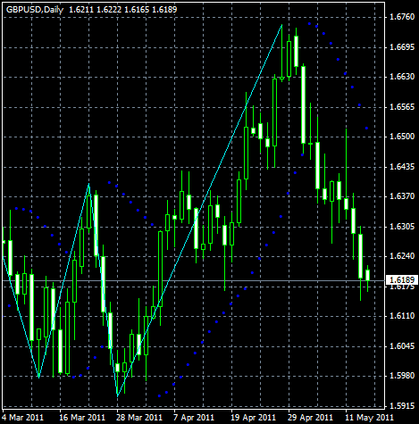Viewport: 419px width, 424px height.
Task: Click the 19 Apr 2011 date label
Action: (x=254, y=418)
